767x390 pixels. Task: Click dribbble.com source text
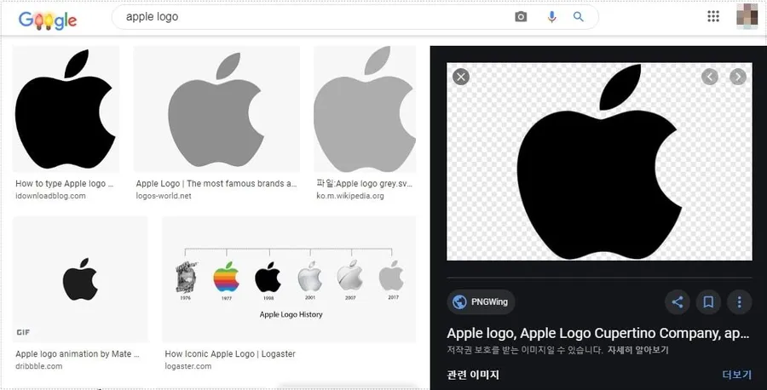point(38,366)
